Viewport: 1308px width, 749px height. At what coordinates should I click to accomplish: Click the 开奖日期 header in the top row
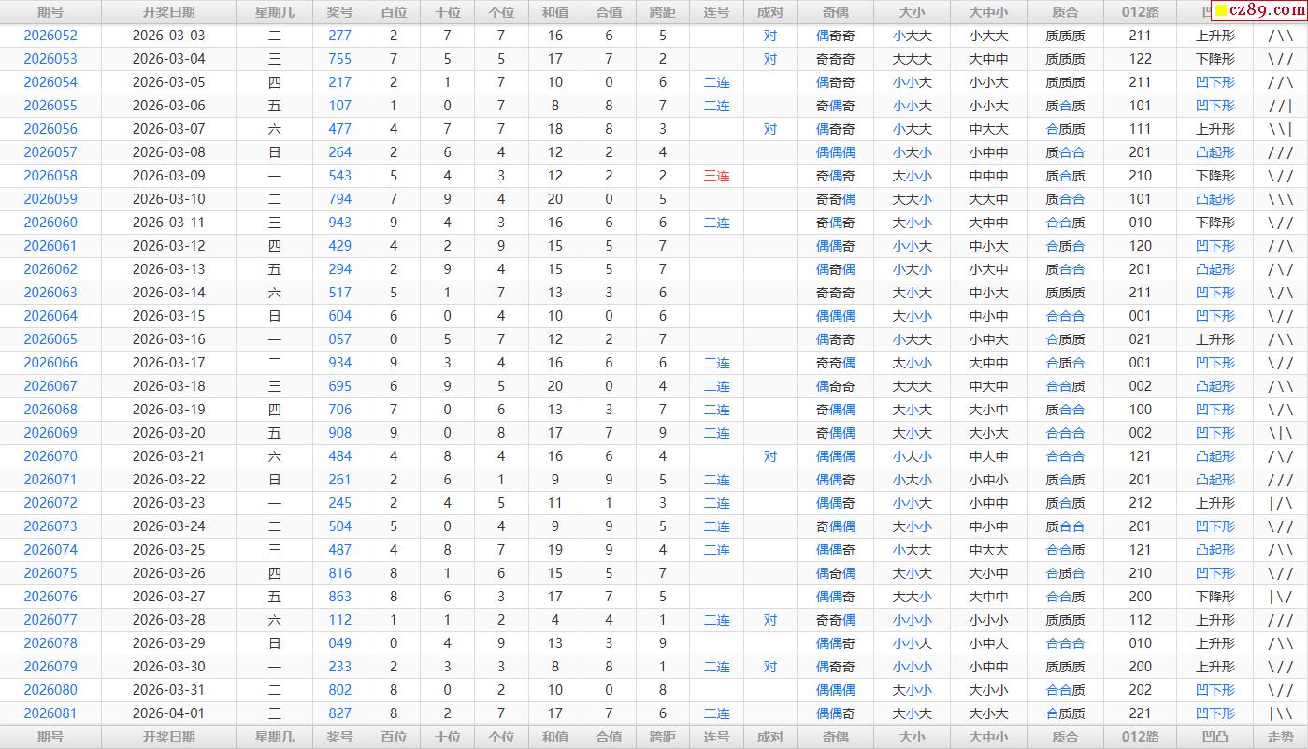[169, 12]
